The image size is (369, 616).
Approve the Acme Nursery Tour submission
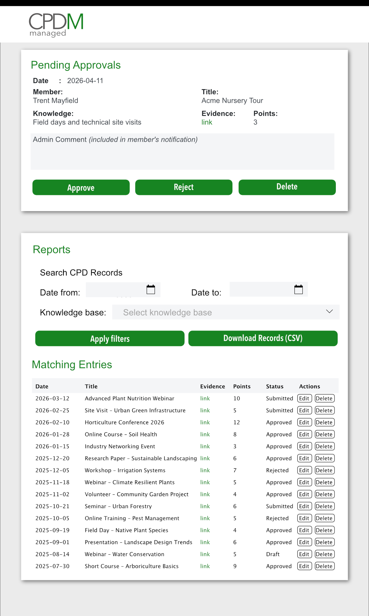tap(81, 187)
